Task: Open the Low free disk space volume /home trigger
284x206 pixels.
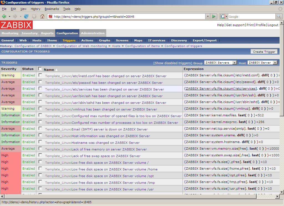Action: 115,169
